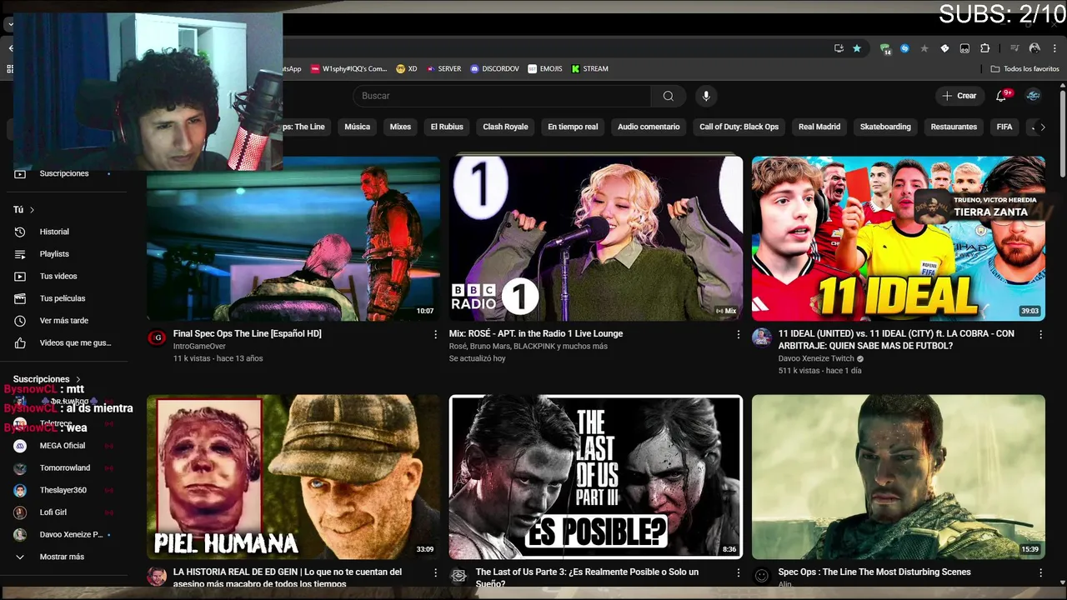The width and height of the screenshot is (1067, 600).
Task: Open the Tomorrowland subscription
Action: tap(67, 468)
